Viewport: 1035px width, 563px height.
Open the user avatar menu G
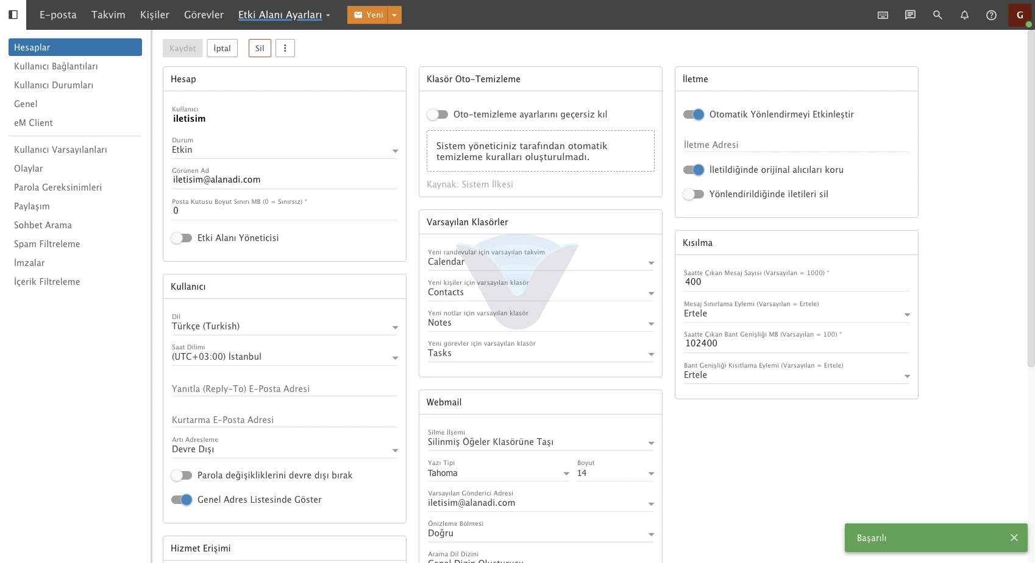(1020, 15)
